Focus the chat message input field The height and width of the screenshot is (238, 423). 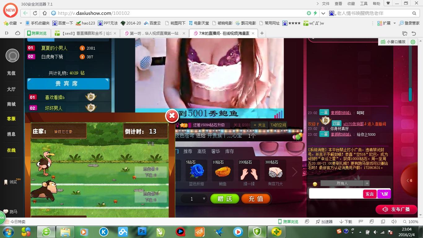pyautogui.click(x=336, y=194)
